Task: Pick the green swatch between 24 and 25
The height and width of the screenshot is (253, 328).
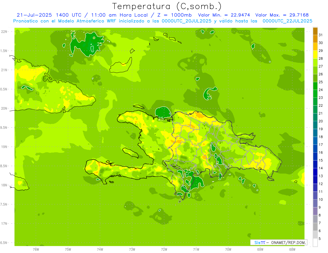Action: [x=315, y=86]
